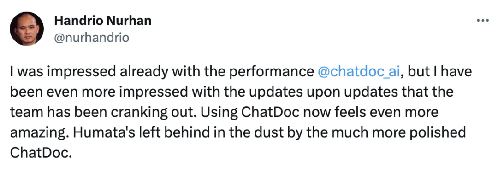Click the word "team" starting the third line
498x172 pixels.
point(24,113)
